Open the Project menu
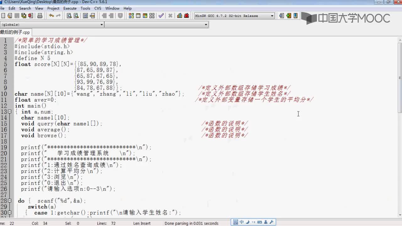 click(53, 8)
